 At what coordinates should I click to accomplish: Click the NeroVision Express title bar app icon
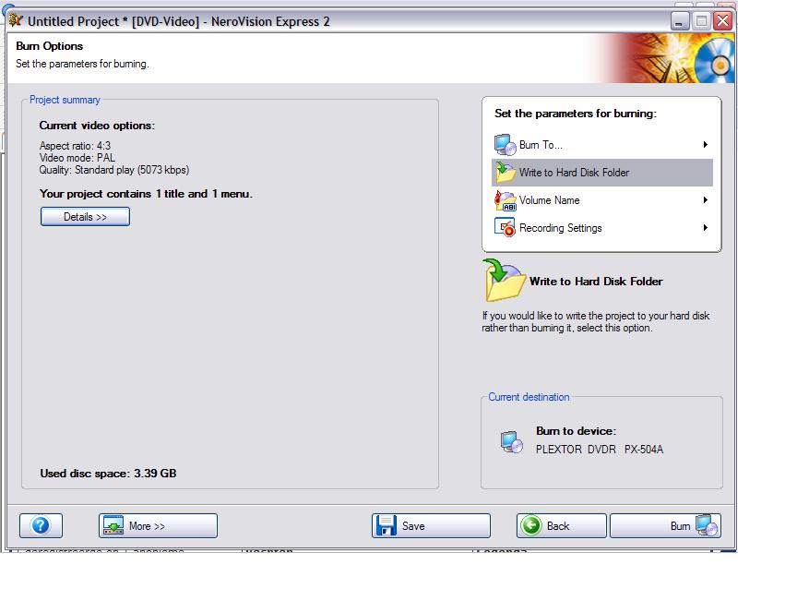(16, 20)
